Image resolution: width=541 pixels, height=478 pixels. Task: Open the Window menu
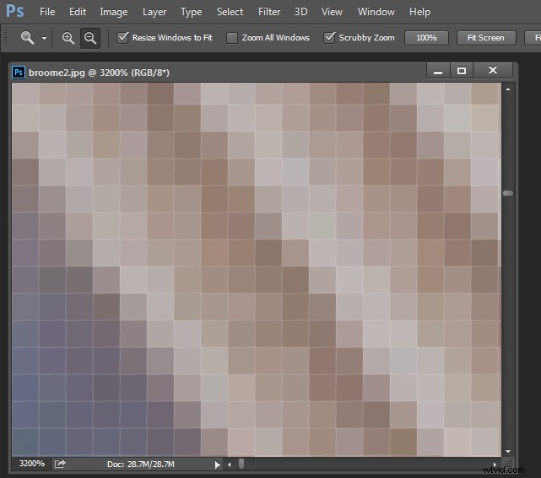(x=376, y=12)
